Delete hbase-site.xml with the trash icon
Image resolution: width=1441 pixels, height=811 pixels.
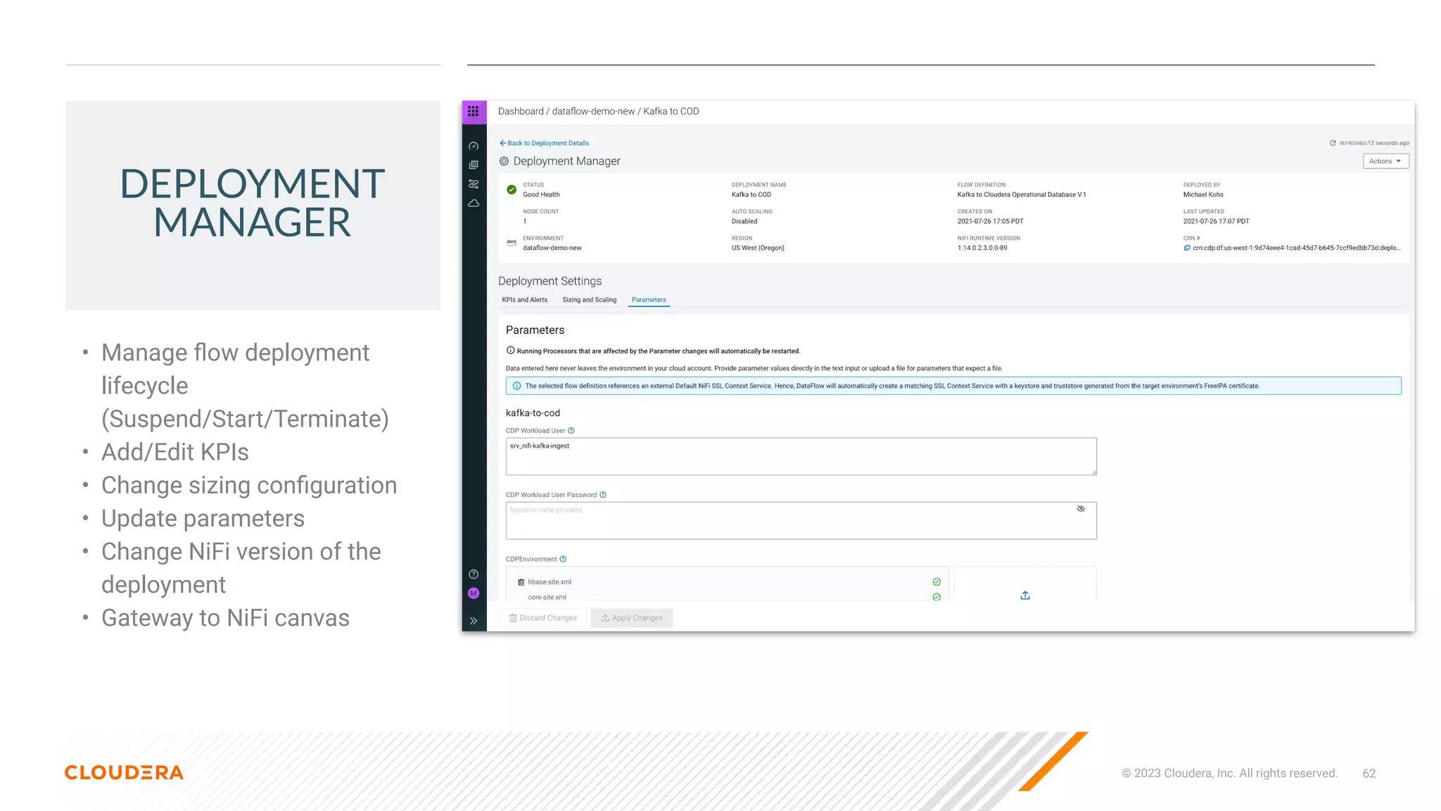click(x=521, y=582)
